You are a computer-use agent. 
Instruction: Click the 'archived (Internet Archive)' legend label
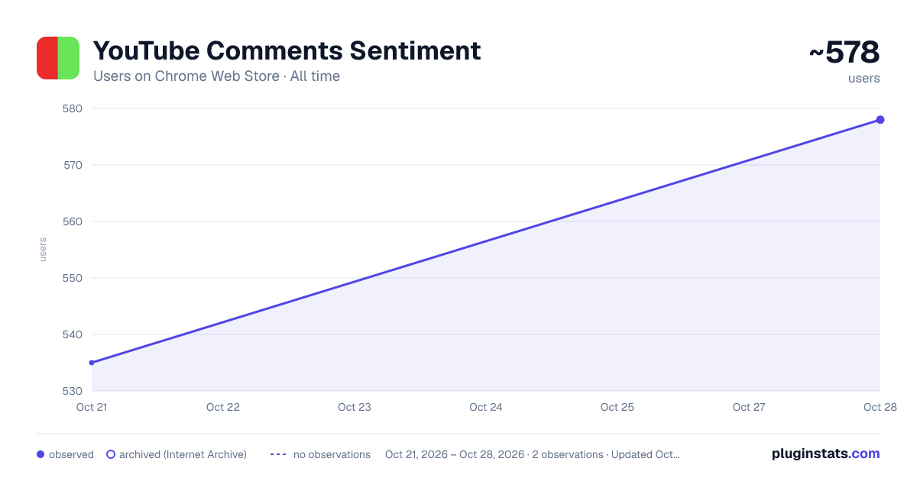click(x=183, y=454)
